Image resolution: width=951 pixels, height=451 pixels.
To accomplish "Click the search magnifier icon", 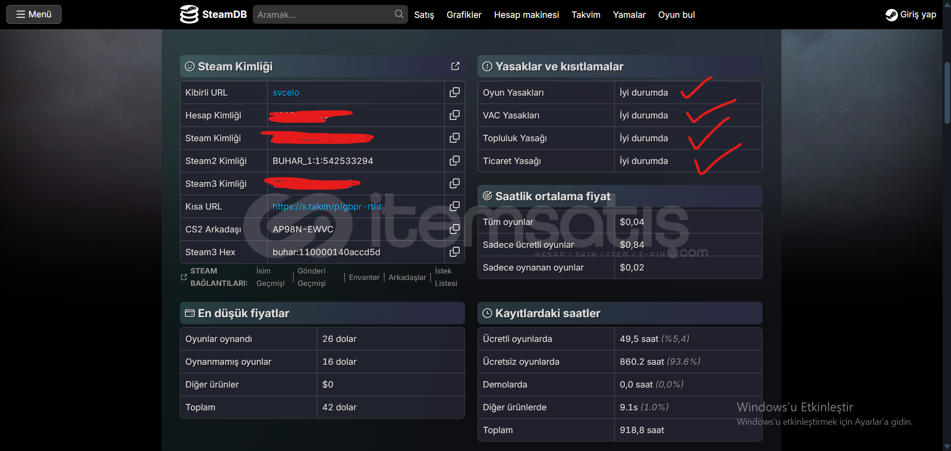I will [399, 14].
